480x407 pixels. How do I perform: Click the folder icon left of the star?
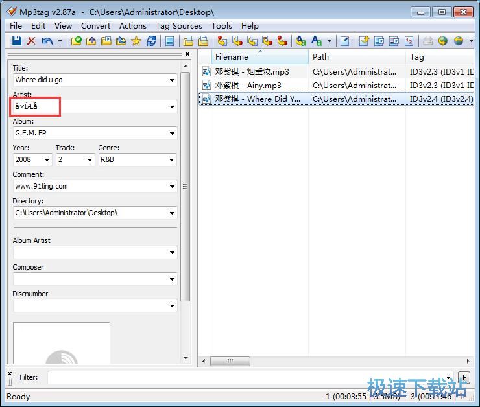(121, 41)
